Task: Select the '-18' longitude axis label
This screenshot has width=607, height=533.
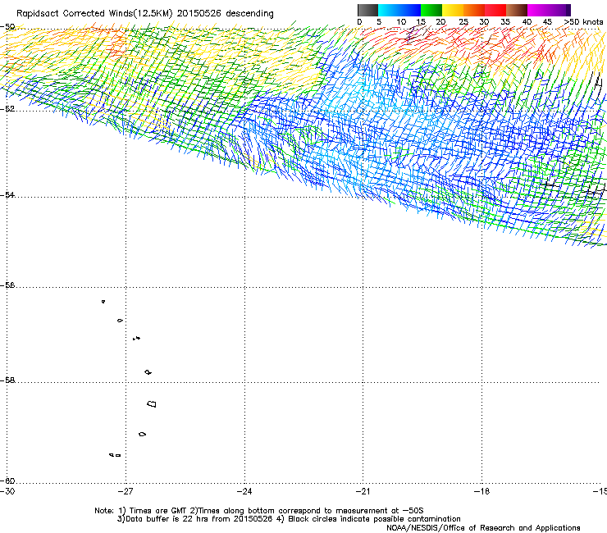Action: 481,491
